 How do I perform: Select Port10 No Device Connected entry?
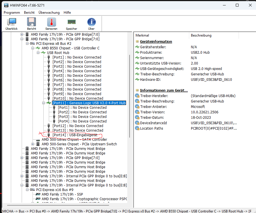pyautogui.click(x=78, y=99)
